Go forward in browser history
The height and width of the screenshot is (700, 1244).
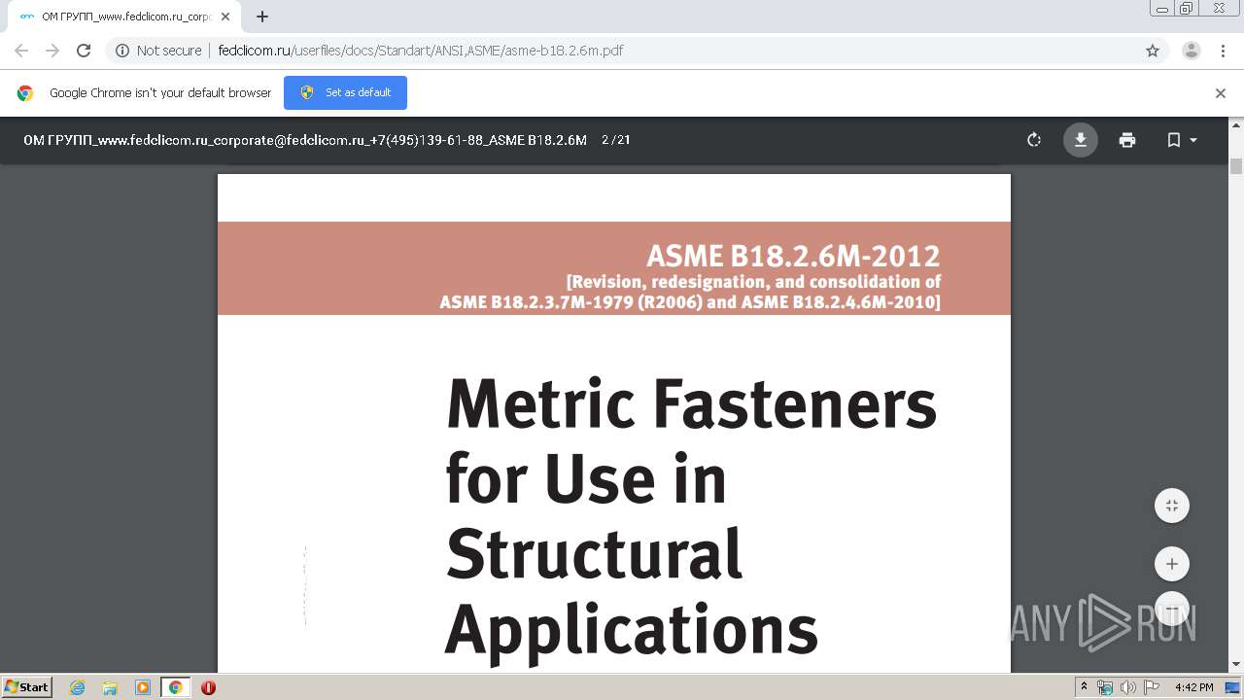52,51
